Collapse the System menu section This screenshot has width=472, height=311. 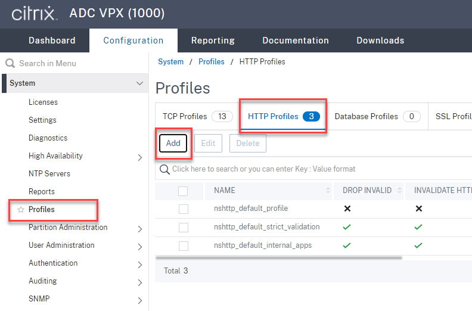[139, 83]
